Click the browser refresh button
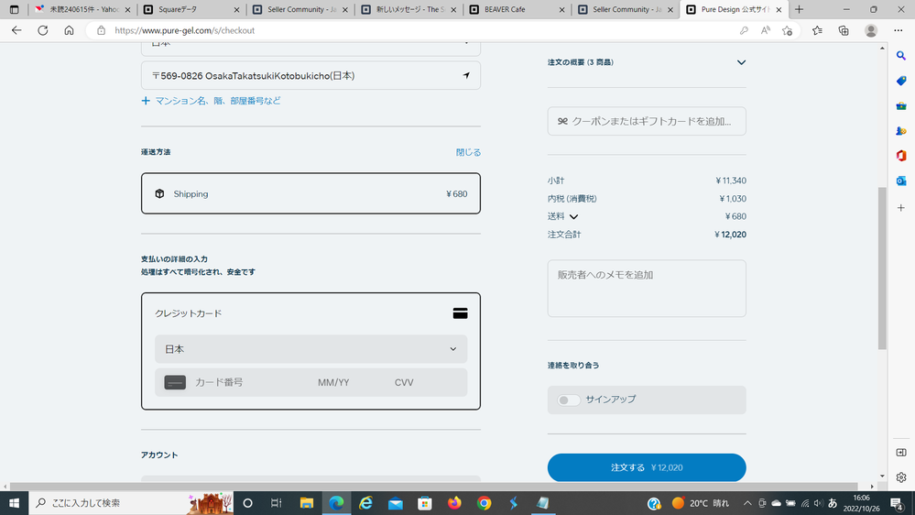Screen dimensions: 915x515 coord(42,30)
